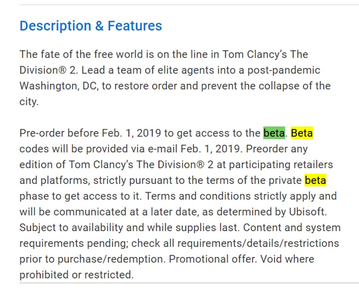The height and width of the screenshot is (288, 359).
Task: Click the "Description & Features" heading
Action: [91, 26]
